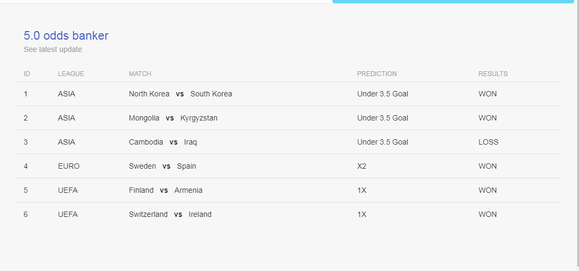579x271 pixels.
Task: Select the Switzerland vs Ireland match
Action: pos(170,214)
